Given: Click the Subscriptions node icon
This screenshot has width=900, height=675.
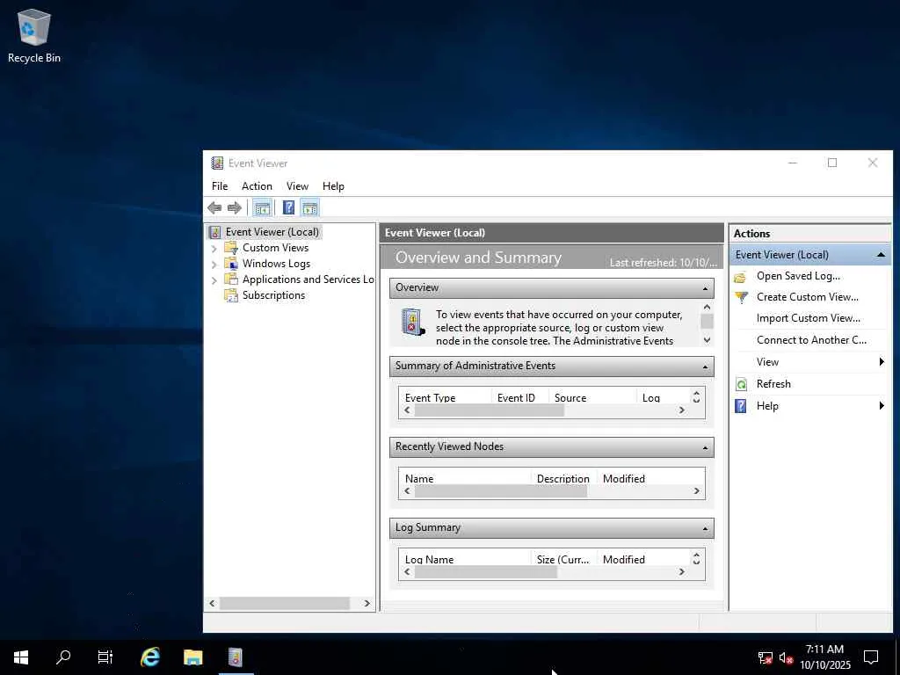Looking at the screenshot, I should pos(231,295).
